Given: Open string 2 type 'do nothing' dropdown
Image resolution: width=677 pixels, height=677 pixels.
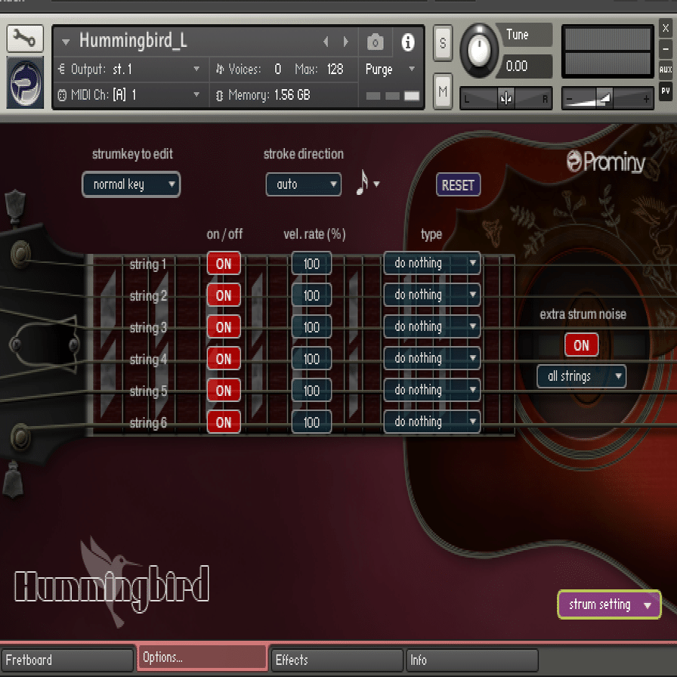Looking at the screenshot, I should [432, 295].
